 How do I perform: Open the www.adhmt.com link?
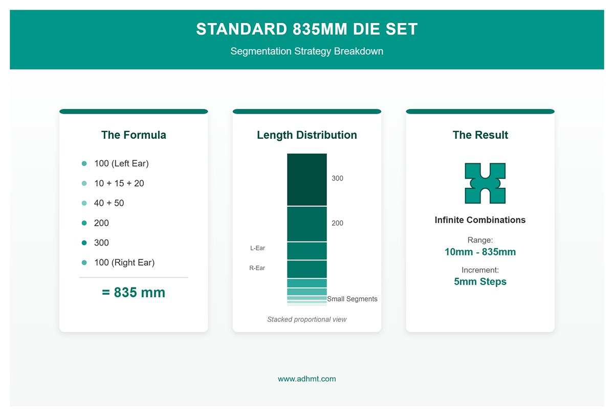point(307,379)
